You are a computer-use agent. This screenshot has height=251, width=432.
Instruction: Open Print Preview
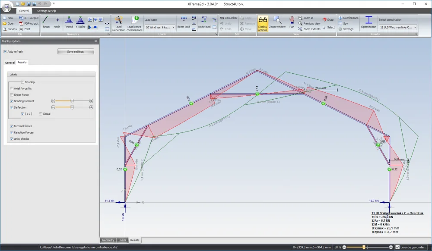(x=10, y=29)
